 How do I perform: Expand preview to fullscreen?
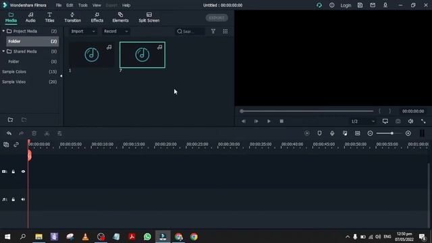(x=423, y=122)
